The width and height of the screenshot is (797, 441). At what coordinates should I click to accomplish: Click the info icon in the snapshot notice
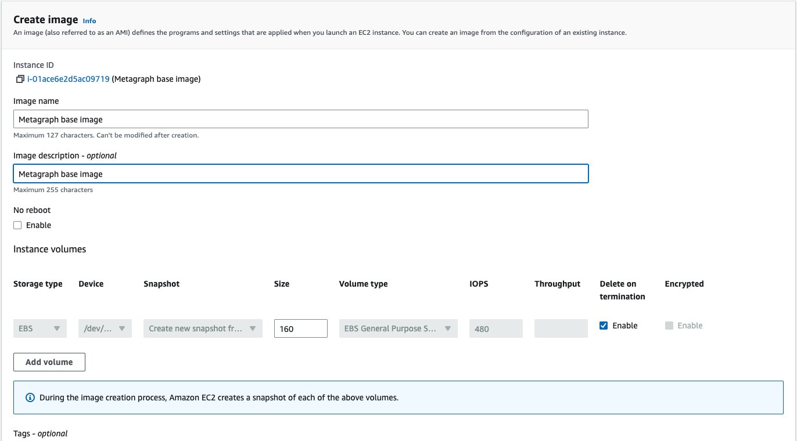tap(30, 397)
